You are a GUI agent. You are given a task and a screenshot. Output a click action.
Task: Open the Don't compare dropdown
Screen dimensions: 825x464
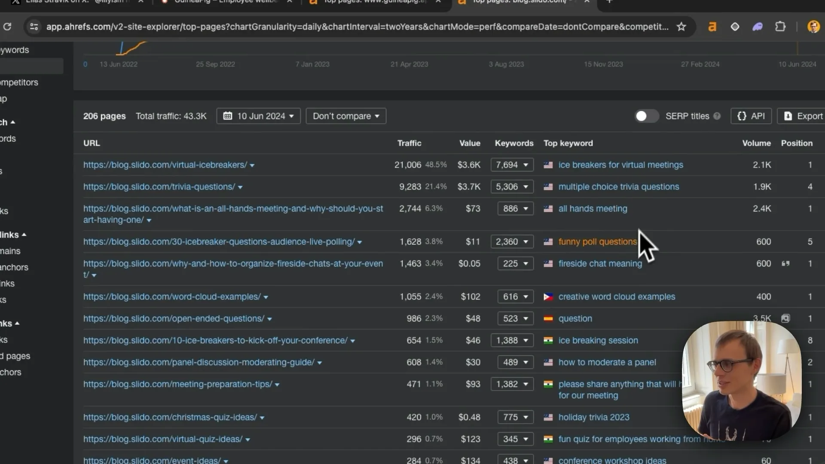click(346, 116)
